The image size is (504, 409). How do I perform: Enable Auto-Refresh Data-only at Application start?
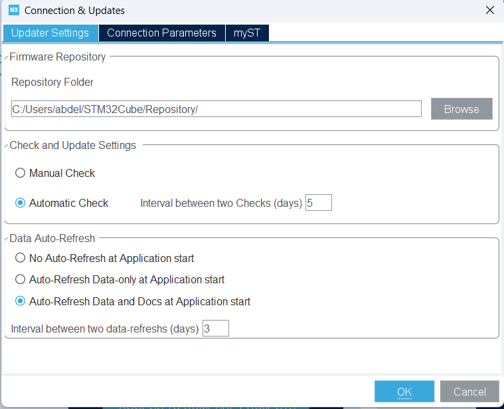pos(21,280)
